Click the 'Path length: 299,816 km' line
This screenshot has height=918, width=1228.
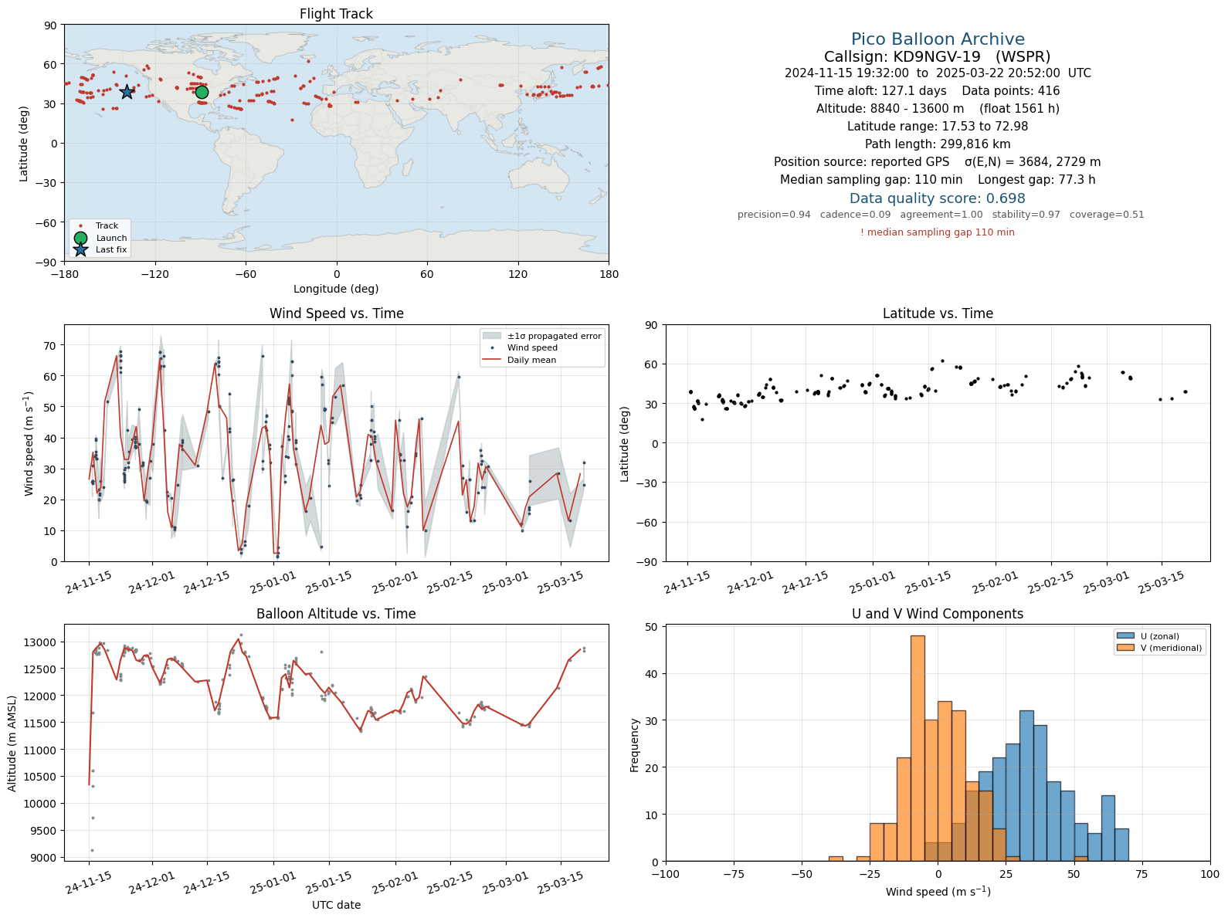point(938,144)
